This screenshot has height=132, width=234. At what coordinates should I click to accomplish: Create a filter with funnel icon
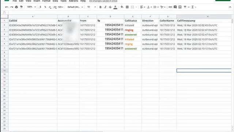(x=185, y=7)
